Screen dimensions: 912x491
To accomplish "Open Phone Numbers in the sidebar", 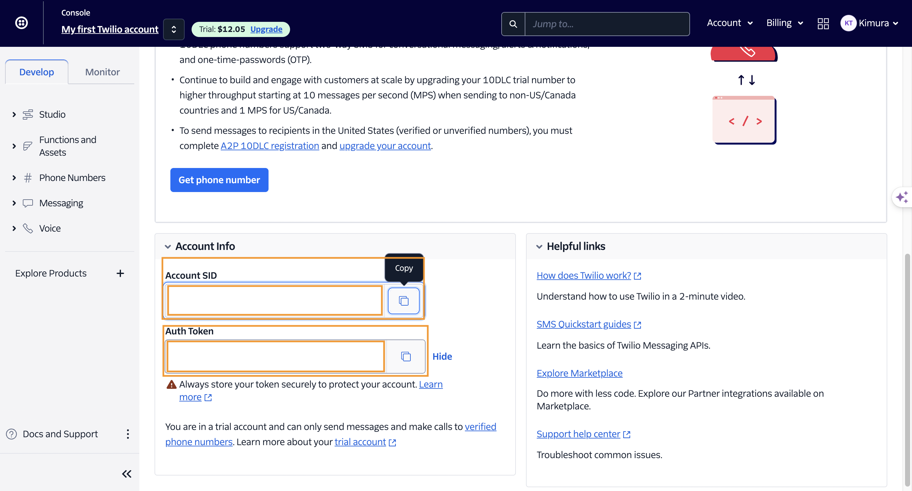I will coord(72,177).
